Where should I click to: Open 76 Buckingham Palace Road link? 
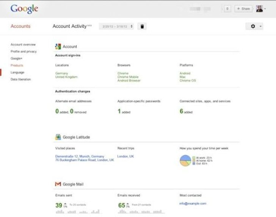85,160
